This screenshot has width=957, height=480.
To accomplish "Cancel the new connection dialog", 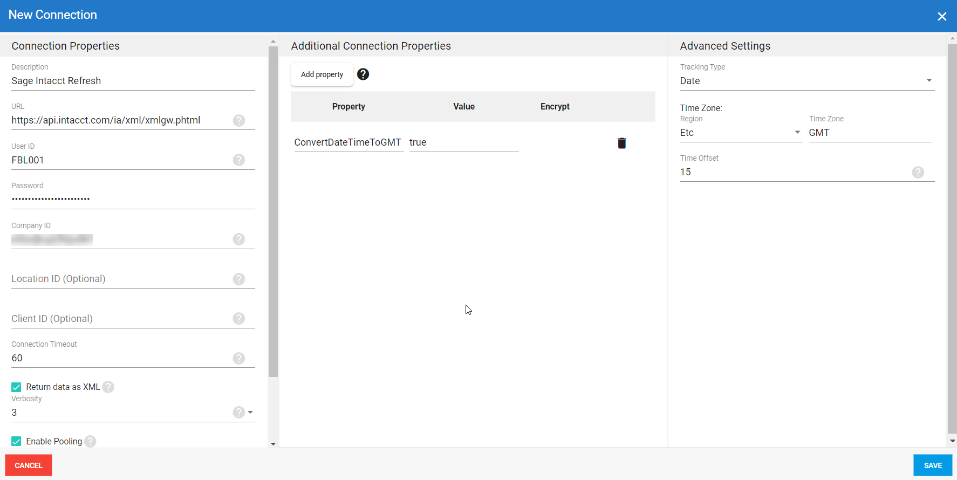I will (x=29, y=465).
